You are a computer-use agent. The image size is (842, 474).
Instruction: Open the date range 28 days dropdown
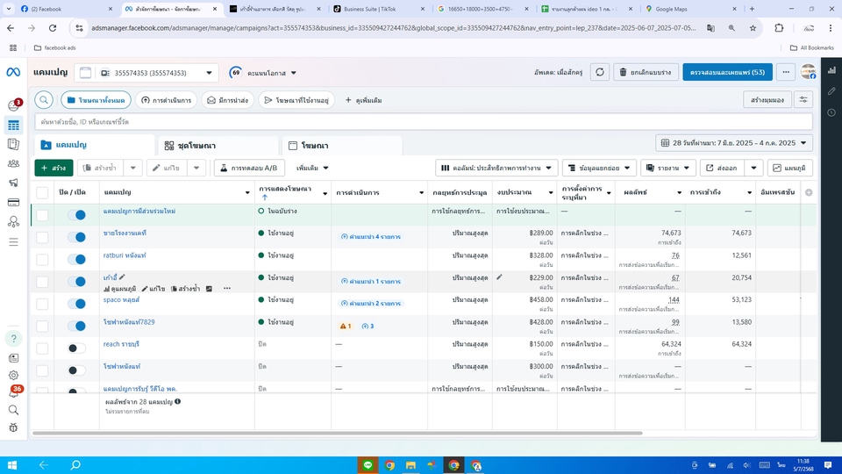pos(733,143)
